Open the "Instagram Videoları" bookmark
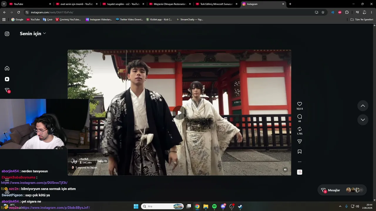376x211 pixels. (99, 20)
